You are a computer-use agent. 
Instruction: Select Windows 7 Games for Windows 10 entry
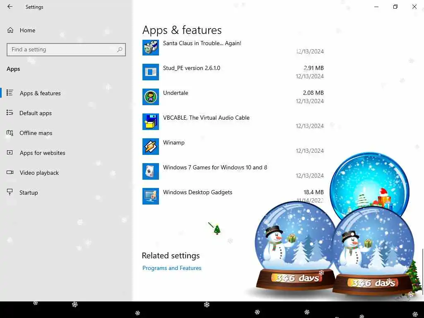coord(233,171)
